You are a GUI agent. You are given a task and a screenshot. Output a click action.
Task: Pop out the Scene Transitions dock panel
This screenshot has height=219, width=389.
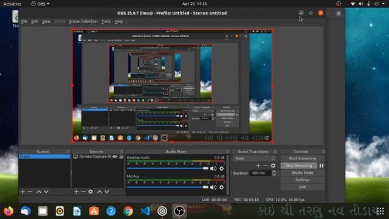(x=275, y=151)
